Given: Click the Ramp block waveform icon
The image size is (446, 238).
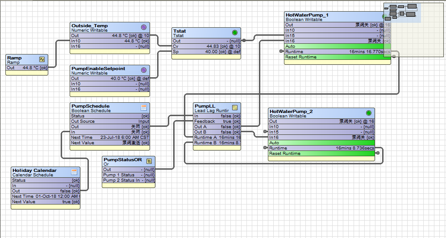Looking at the screenshot, I should coord(42,59).
